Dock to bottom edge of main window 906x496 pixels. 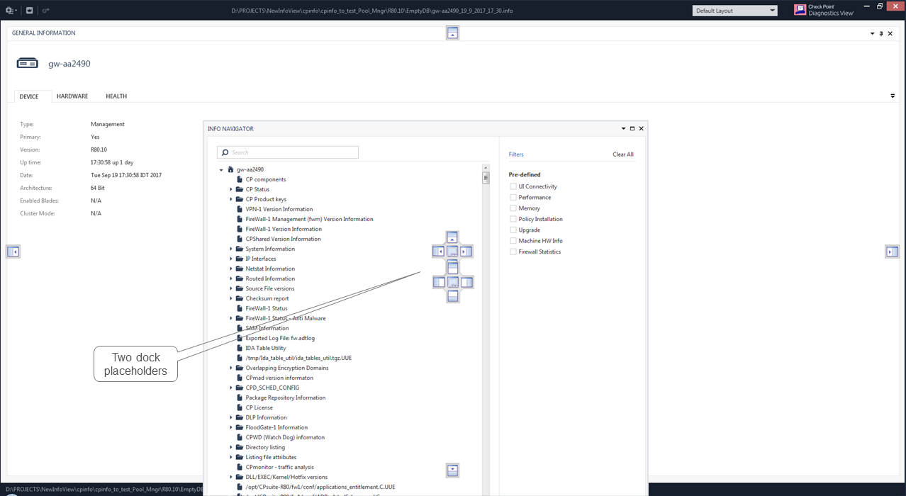pyautogui.click(x=452, y=470)
